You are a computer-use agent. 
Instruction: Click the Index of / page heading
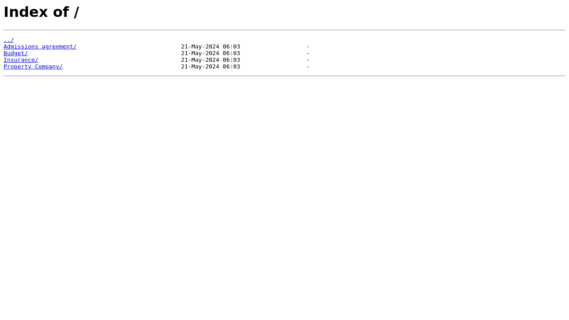[x=41, y=12]
